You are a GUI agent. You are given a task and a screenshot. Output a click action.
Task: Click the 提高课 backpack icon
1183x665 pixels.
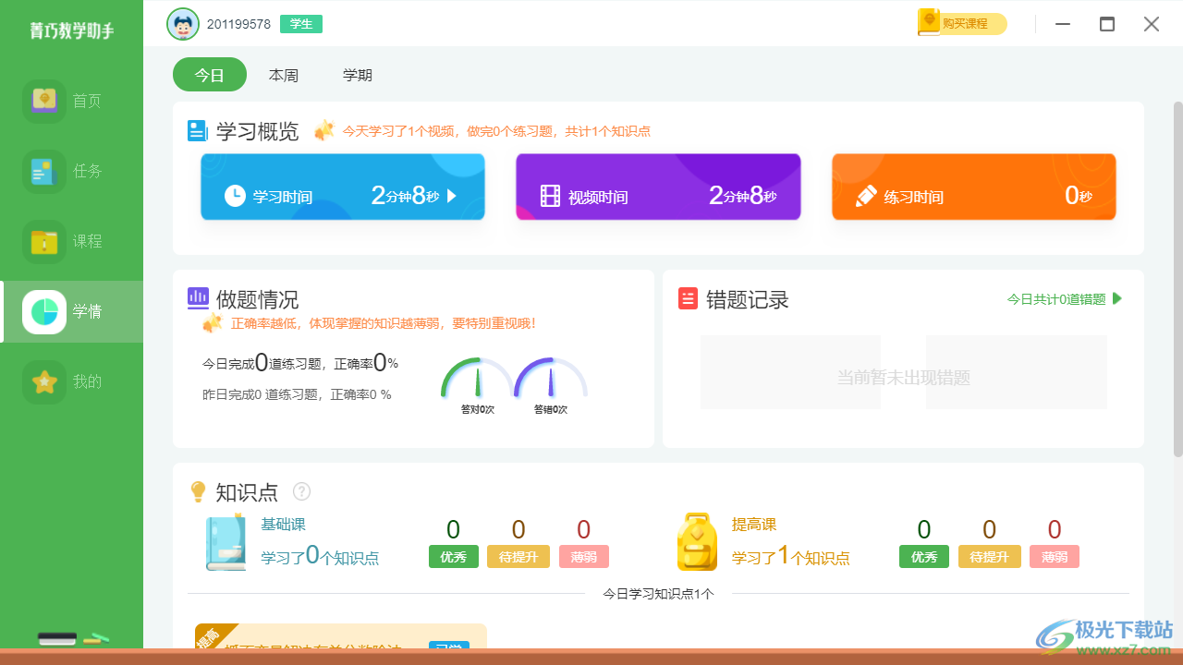[697, 540]
